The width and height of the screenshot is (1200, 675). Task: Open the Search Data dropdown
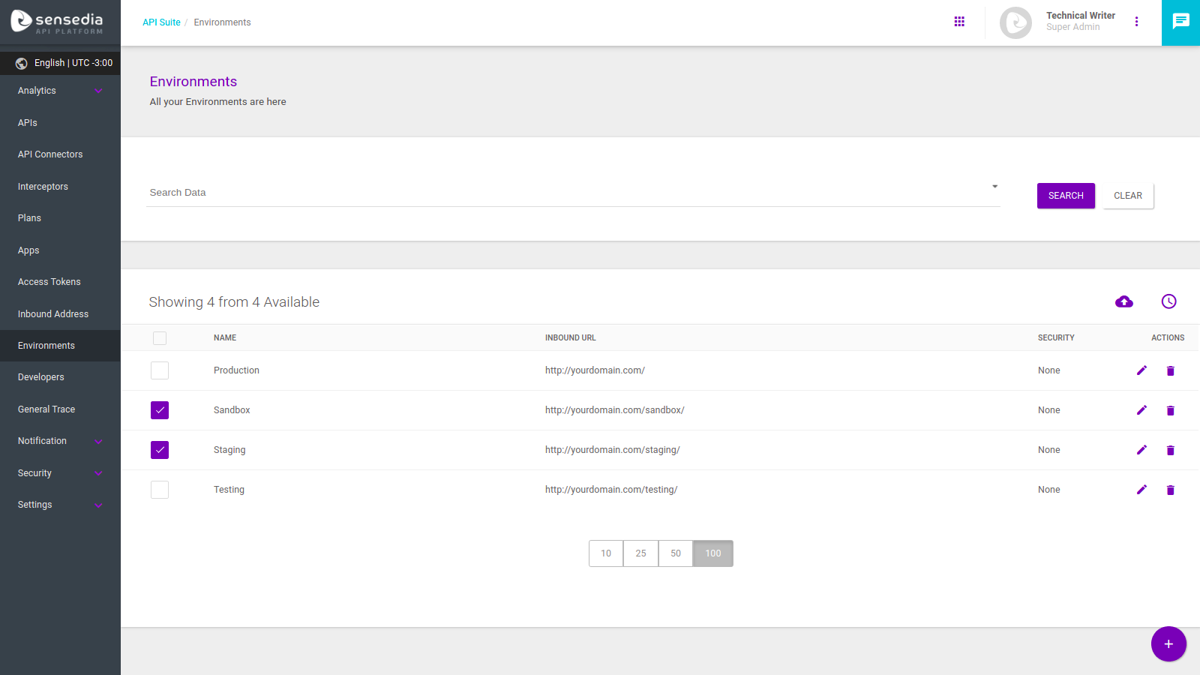994,186
